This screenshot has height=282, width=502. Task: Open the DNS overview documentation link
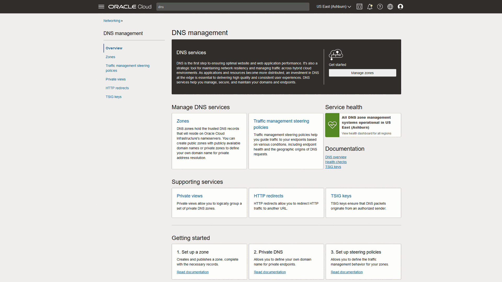point(335,157)
